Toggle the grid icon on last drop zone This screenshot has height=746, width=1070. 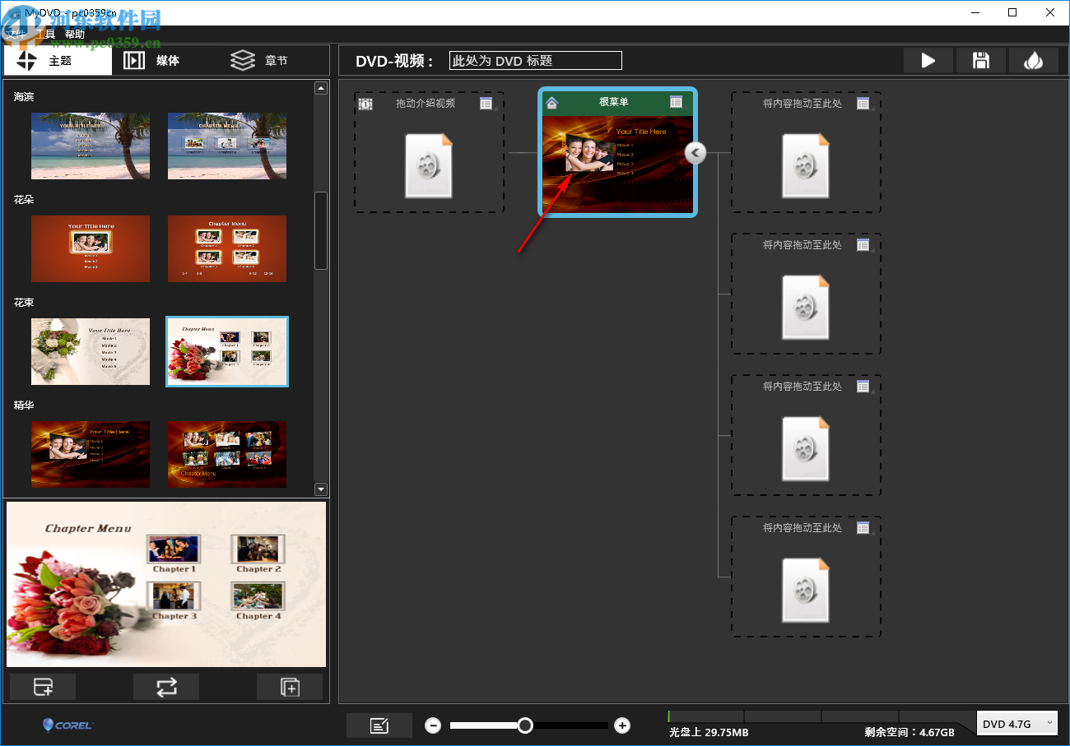(x=863, y=527)
